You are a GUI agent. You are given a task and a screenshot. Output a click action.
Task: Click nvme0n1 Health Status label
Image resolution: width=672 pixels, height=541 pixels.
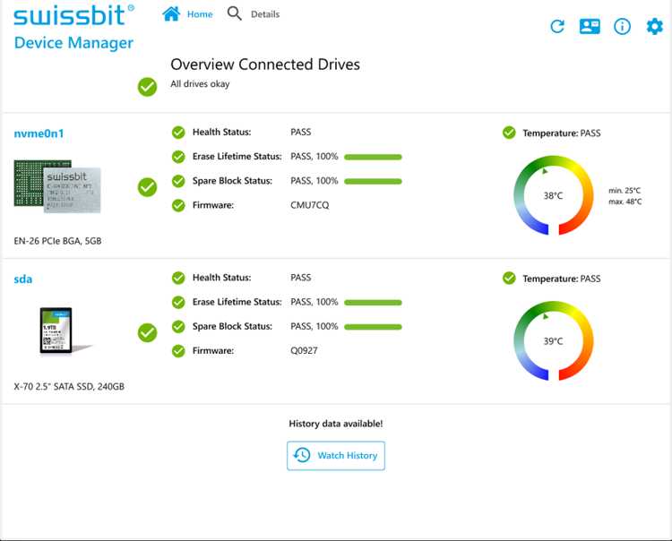click(x=221, y=132)
